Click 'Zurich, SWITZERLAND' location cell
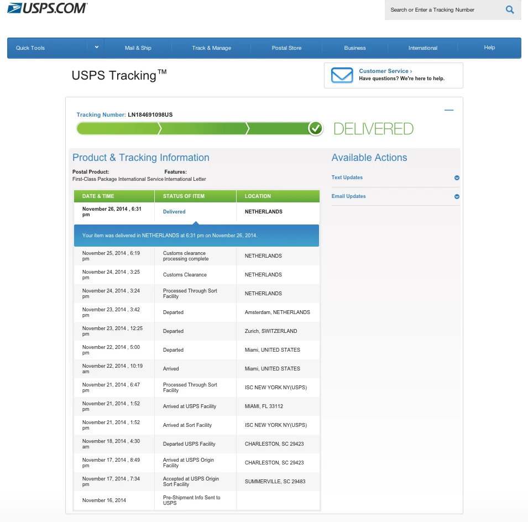Screen dimensions: 528x522 coord(271,331)
